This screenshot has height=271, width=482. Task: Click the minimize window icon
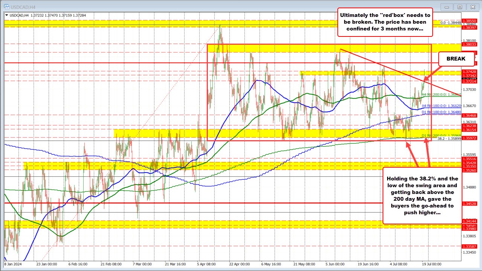point(446,6)
